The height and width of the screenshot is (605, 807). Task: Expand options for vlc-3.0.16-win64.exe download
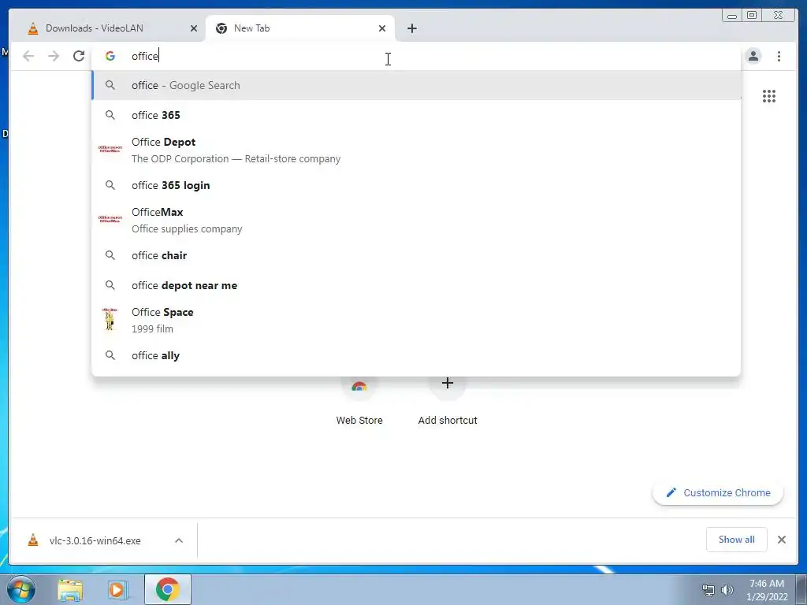pos(179,540)
